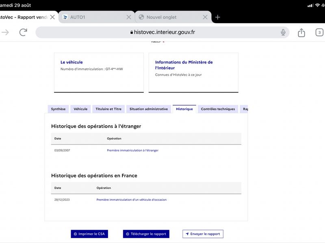Image resolution: width=325 pixels, height=243 pixels.
Task: Go forward with the arrow icon
Action: 5,32
